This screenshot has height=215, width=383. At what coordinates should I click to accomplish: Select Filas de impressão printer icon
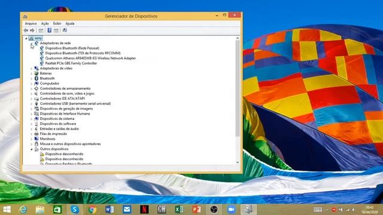click(x=37, y=134)
